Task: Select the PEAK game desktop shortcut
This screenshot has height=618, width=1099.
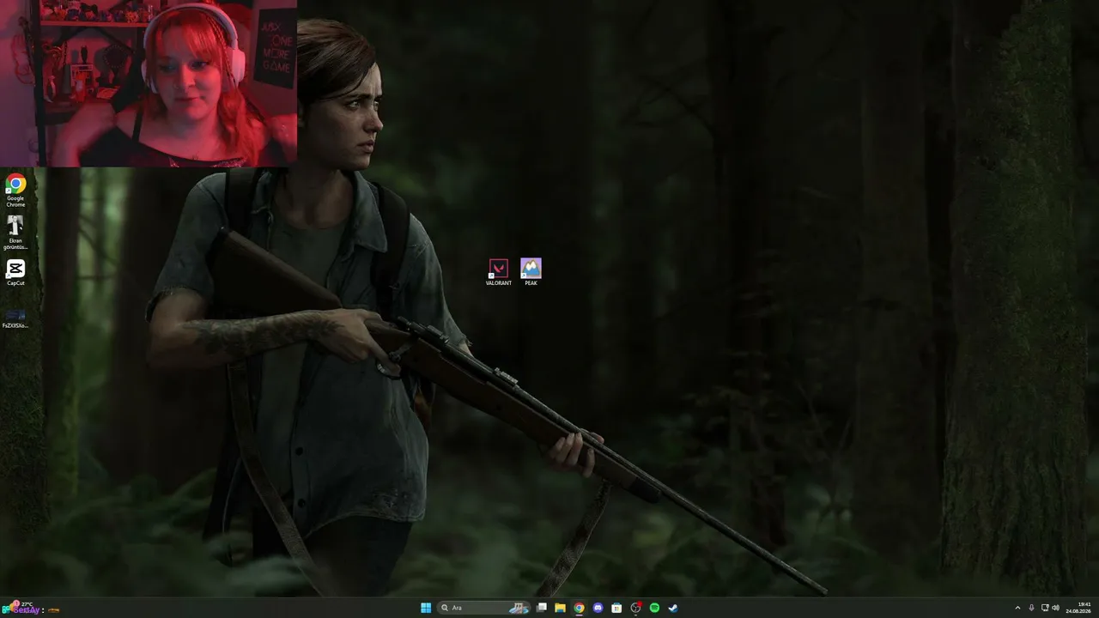Action: click(x=531, y=272)
